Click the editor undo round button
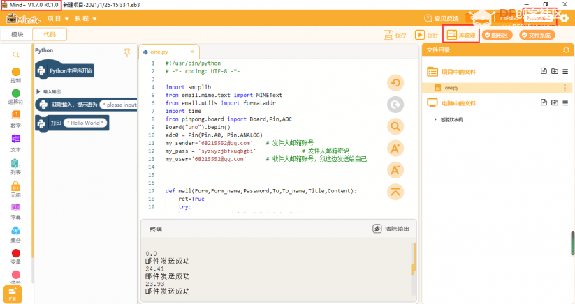The image size is (575, 304). pos(395,83)
